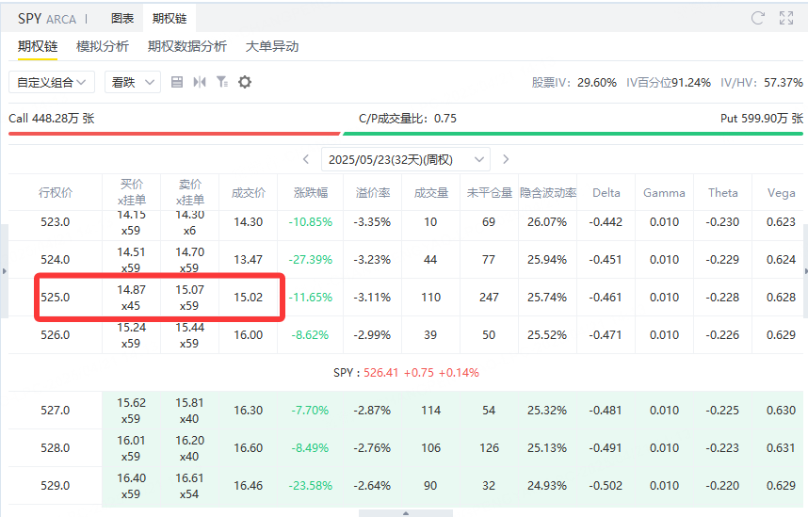Click the 买价 x挂单 column header
Screen dimensions: 808x517
(x=132, y=192)
